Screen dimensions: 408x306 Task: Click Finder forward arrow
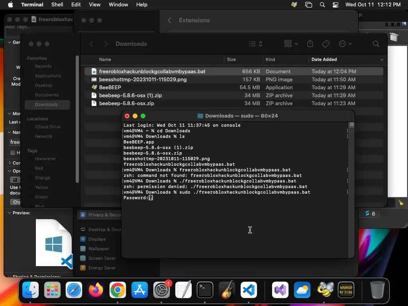coord(106,44)
